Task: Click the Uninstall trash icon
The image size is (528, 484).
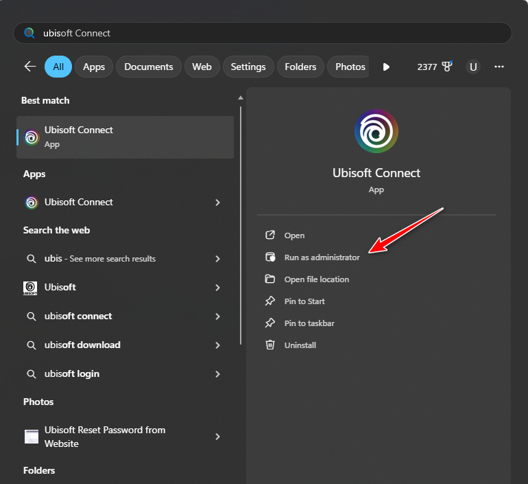Action: pyautogui.click(x=270, y=345)
